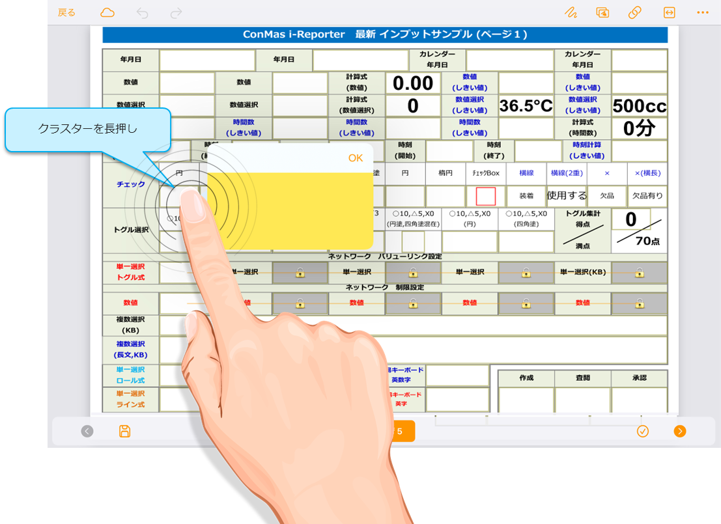Tap the completion checkmark circle icon
Viewport: 721px width, 524px height.
(643, 431)
